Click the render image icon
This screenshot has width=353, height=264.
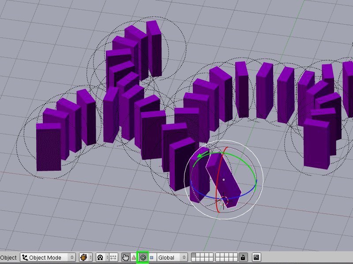[x=256, y=257]
